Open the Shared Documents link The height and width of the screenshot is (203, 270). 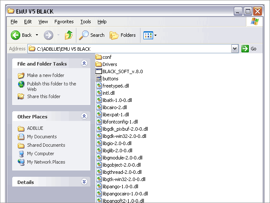[x=46, y=145]
